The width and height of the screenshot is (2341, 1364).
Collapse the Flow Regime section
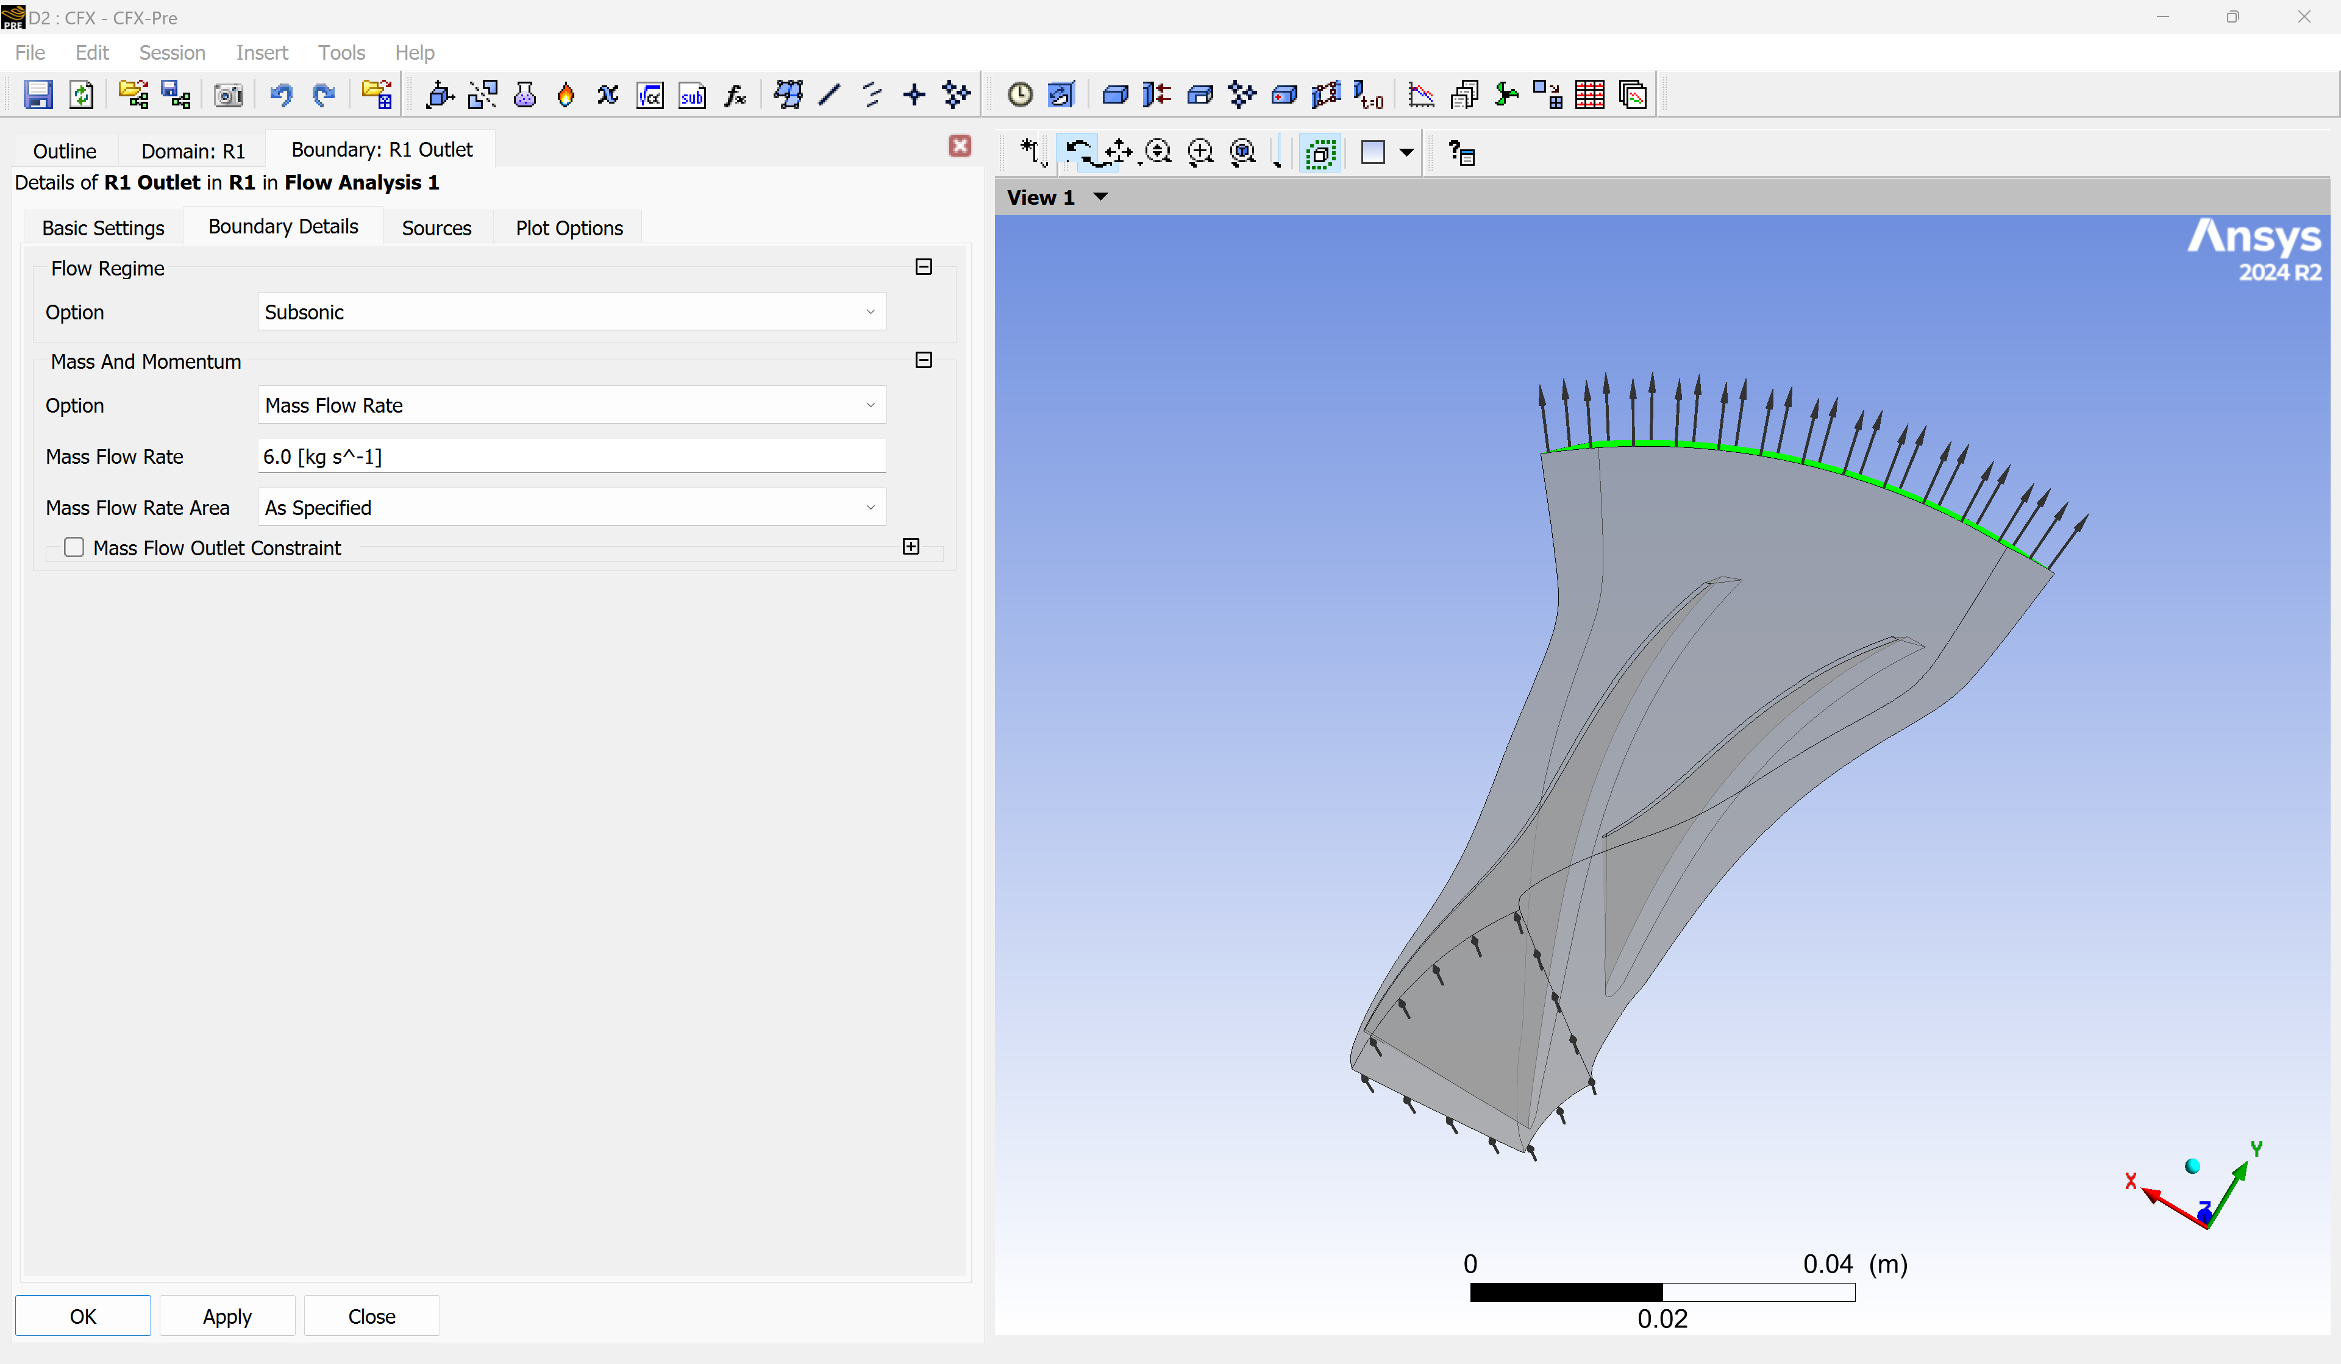click(x=924, y=268)
